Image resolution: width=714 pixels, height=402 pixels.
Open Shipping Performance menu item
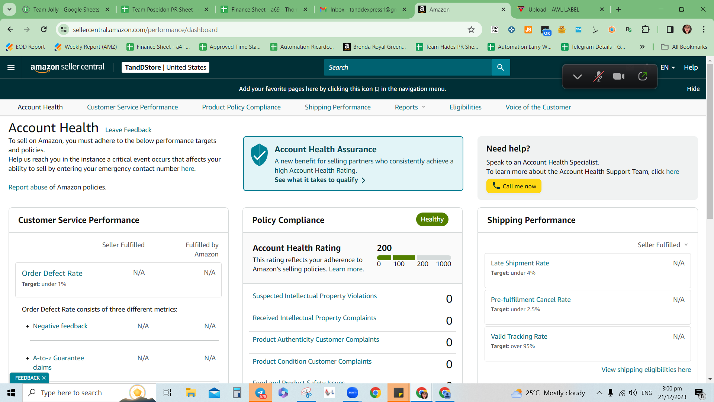pyautogui.click(x=338, y=107)
